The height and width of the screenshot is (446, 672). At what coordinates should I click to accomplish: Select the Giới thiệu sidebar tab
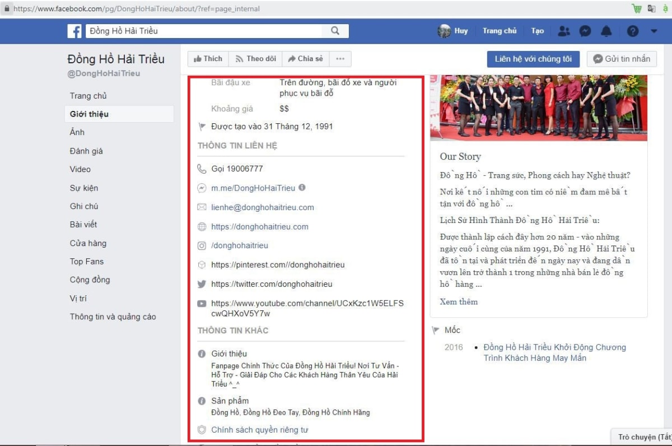[119, 114]
